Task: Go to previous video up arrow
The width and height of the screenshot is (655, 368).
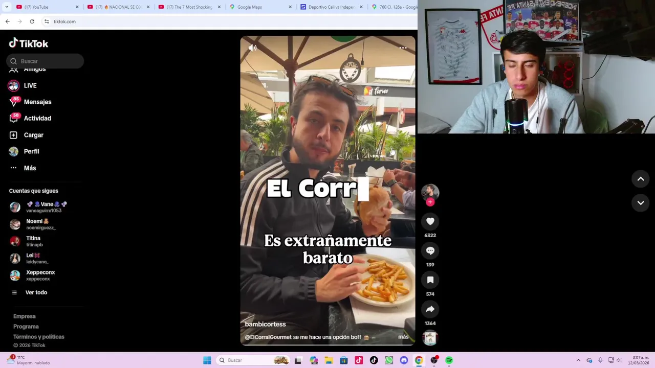Action: tap(641, 179)
